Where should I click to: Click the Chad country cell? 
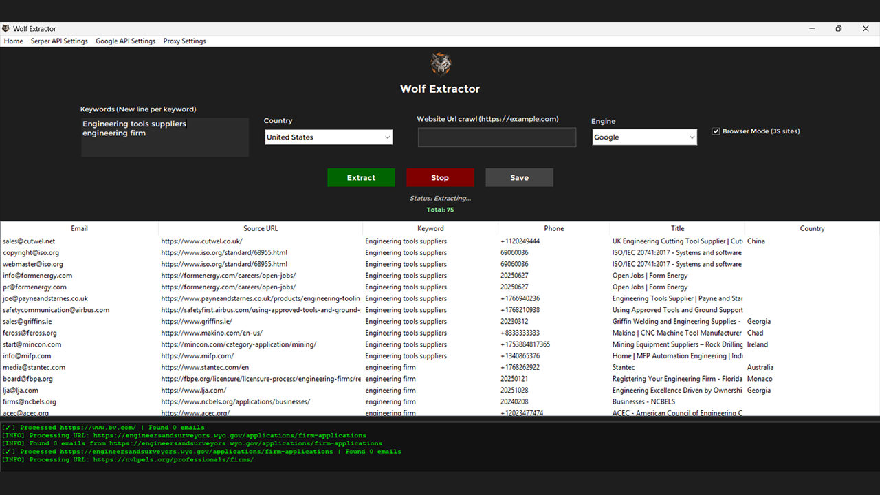click(756, 333)
